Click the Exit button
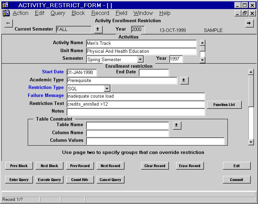This screenshot has width=258, height=204. [237, 166]
